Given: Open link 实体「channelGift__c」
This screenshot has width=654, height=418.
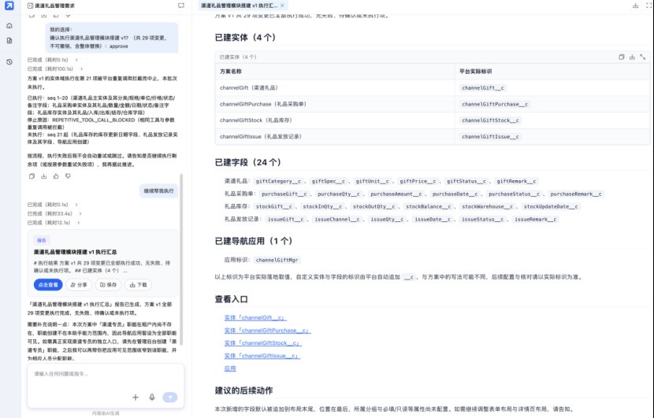Looking at the screenshot, I should 255,317.
